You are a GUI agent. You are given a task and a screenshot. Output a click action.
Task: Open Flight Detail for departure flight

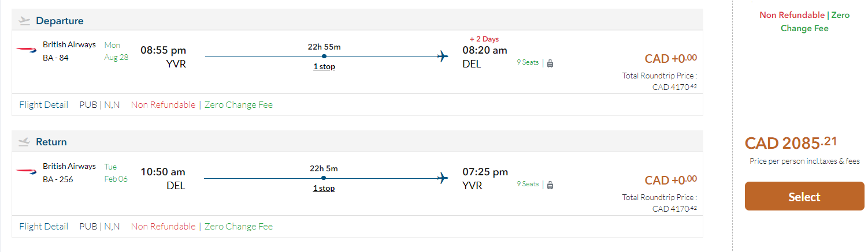44,105
